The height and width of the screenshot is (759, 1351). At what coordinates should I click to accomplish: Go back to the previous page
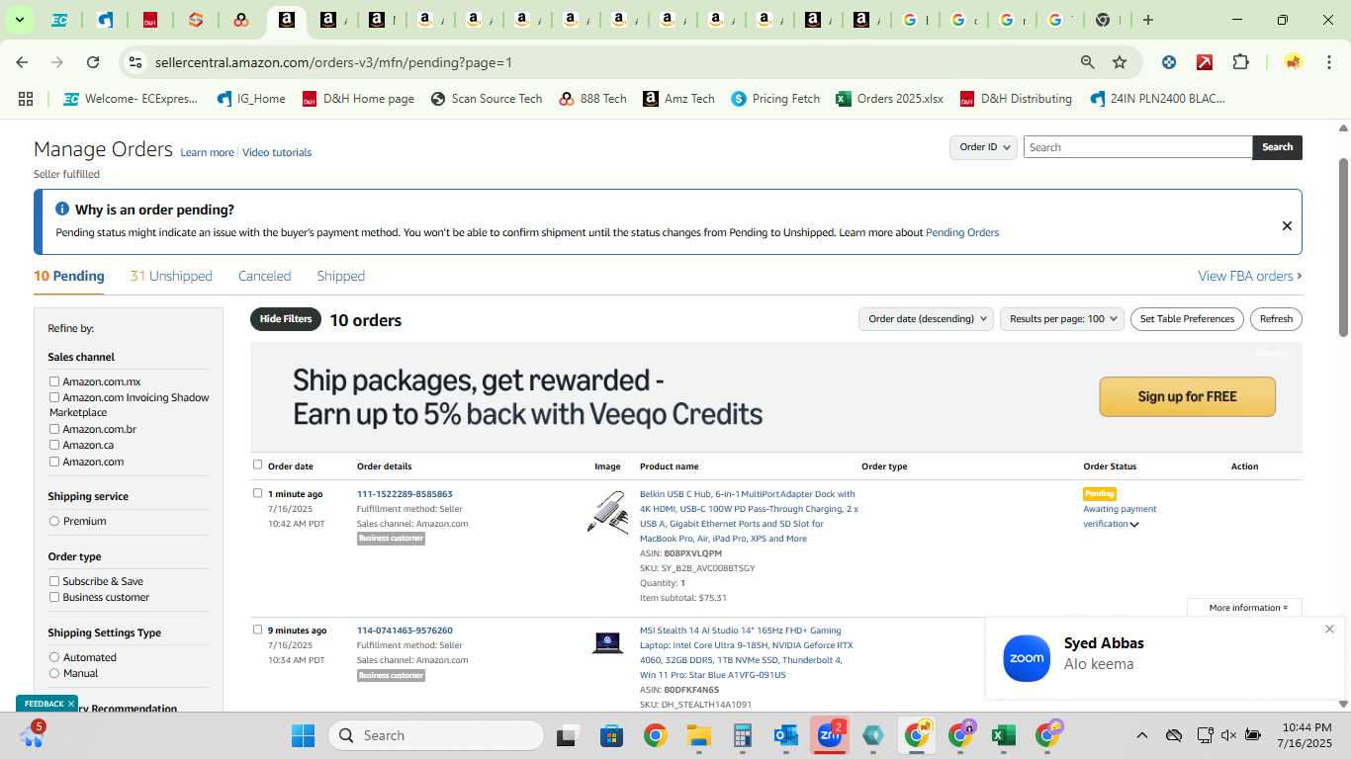[x=22, y=62]
